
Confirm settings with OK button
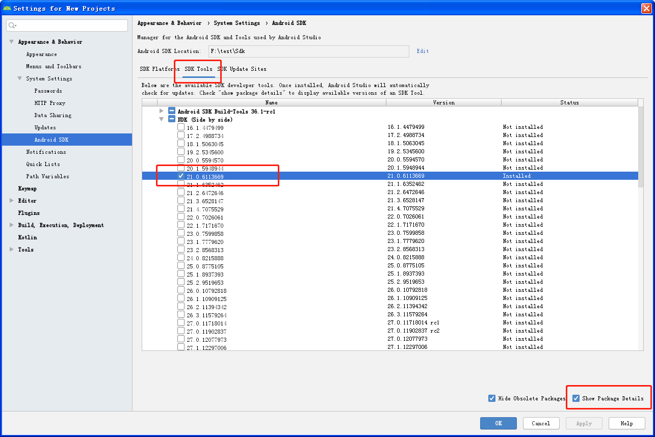point(499,423)
